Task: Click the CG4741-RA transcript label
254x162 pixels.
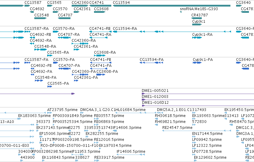Action: [x=100, y=35]
